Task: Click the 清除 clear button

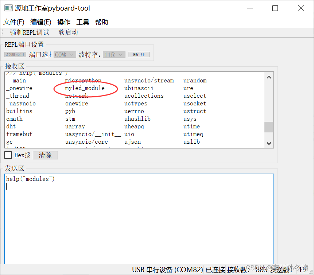Action: [x=45, y=155]
